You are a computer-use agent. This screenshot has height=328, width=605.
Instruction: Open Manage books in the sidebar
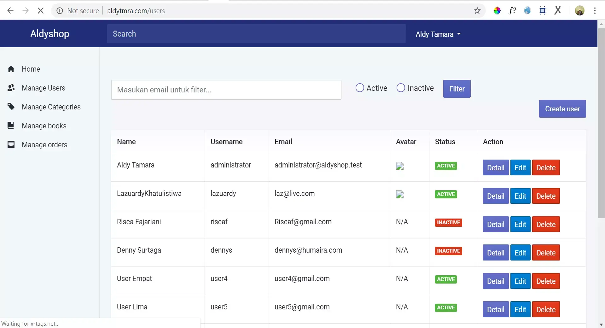pyautogui.click(x=44, y=126)
